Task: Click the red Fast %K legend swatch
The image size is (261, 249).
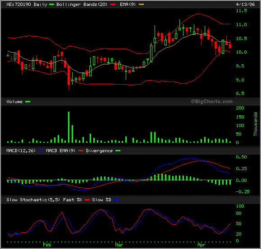Action: point(87,200)
